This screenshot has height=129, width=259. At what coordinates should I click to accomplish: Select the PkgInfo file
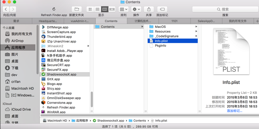click(x=173, y=46)
